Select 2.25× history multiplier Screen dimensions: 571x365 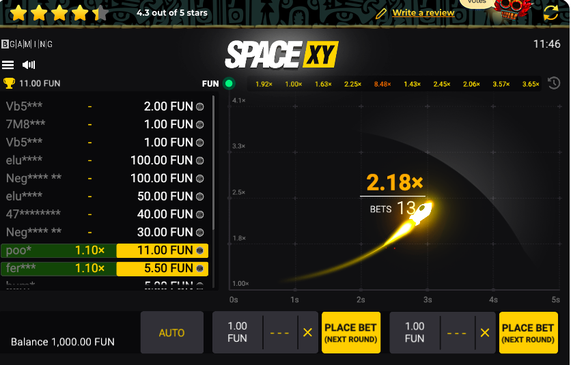(353, 84)
